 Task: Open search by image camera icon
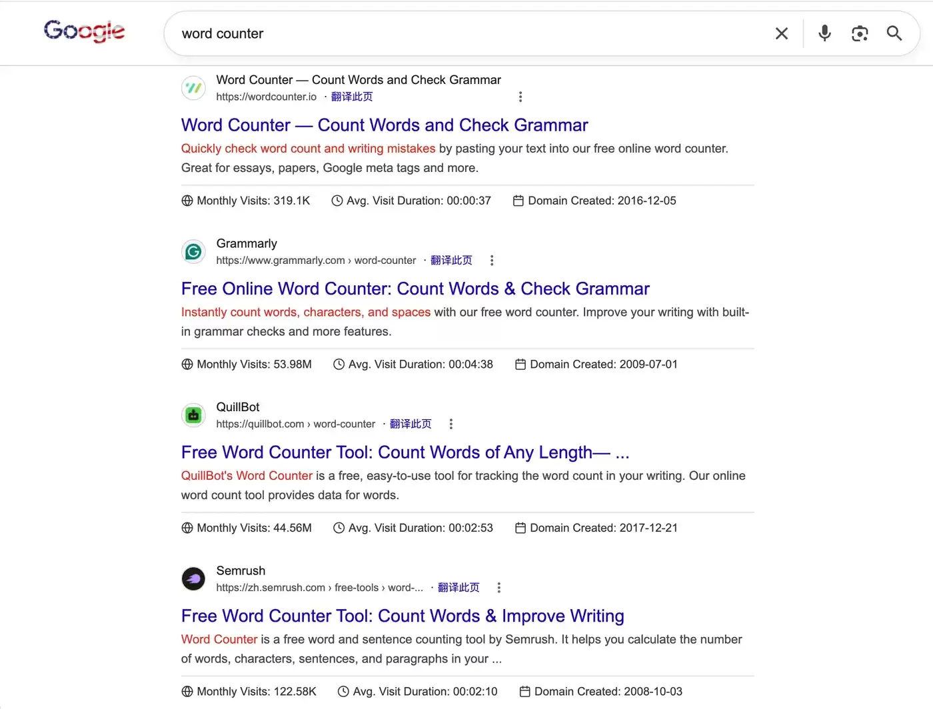[x=860, y=33]
